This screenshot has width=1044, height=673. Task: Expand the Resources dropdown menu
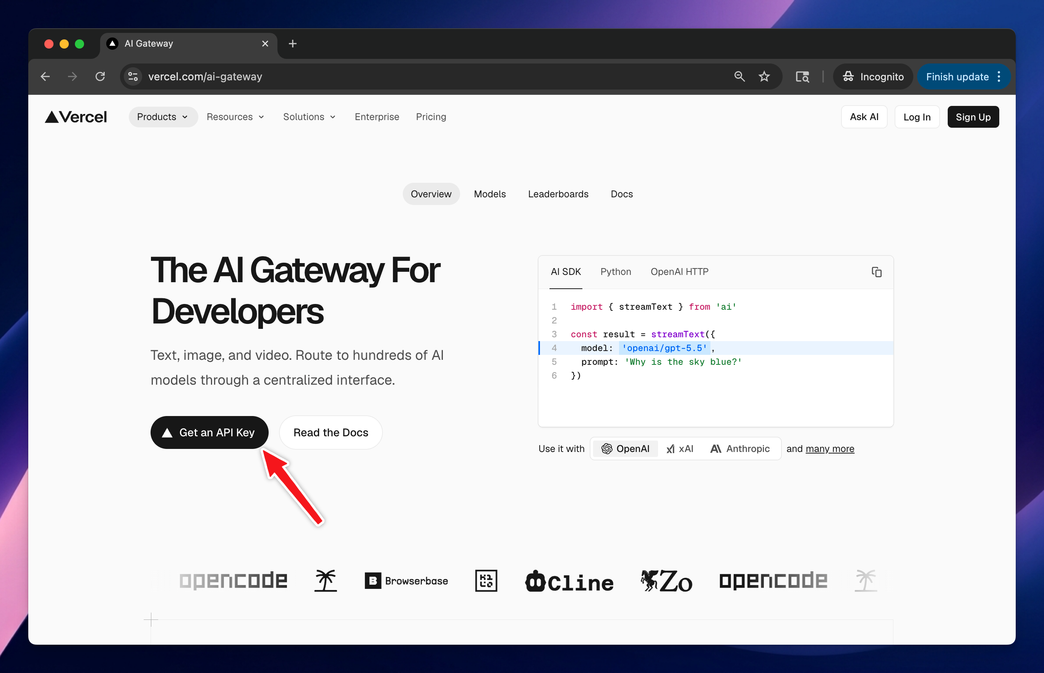pos(236,117)
